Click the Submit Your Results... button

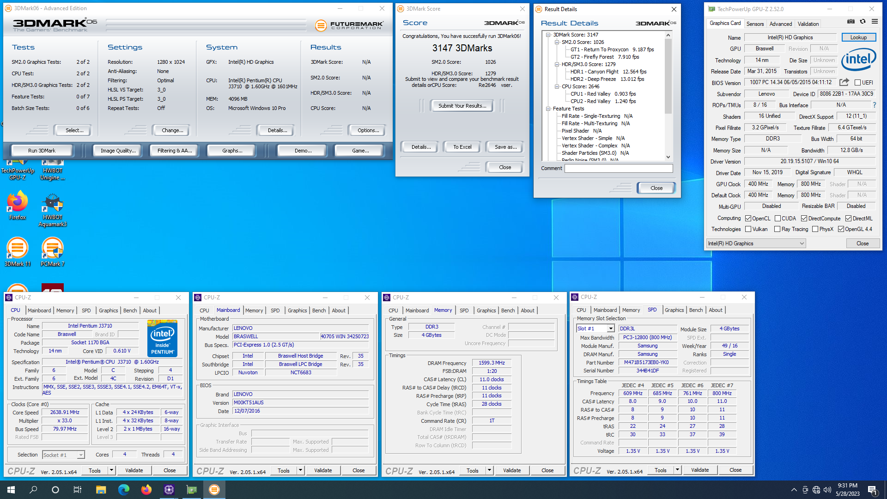click(x=462, y=106)
